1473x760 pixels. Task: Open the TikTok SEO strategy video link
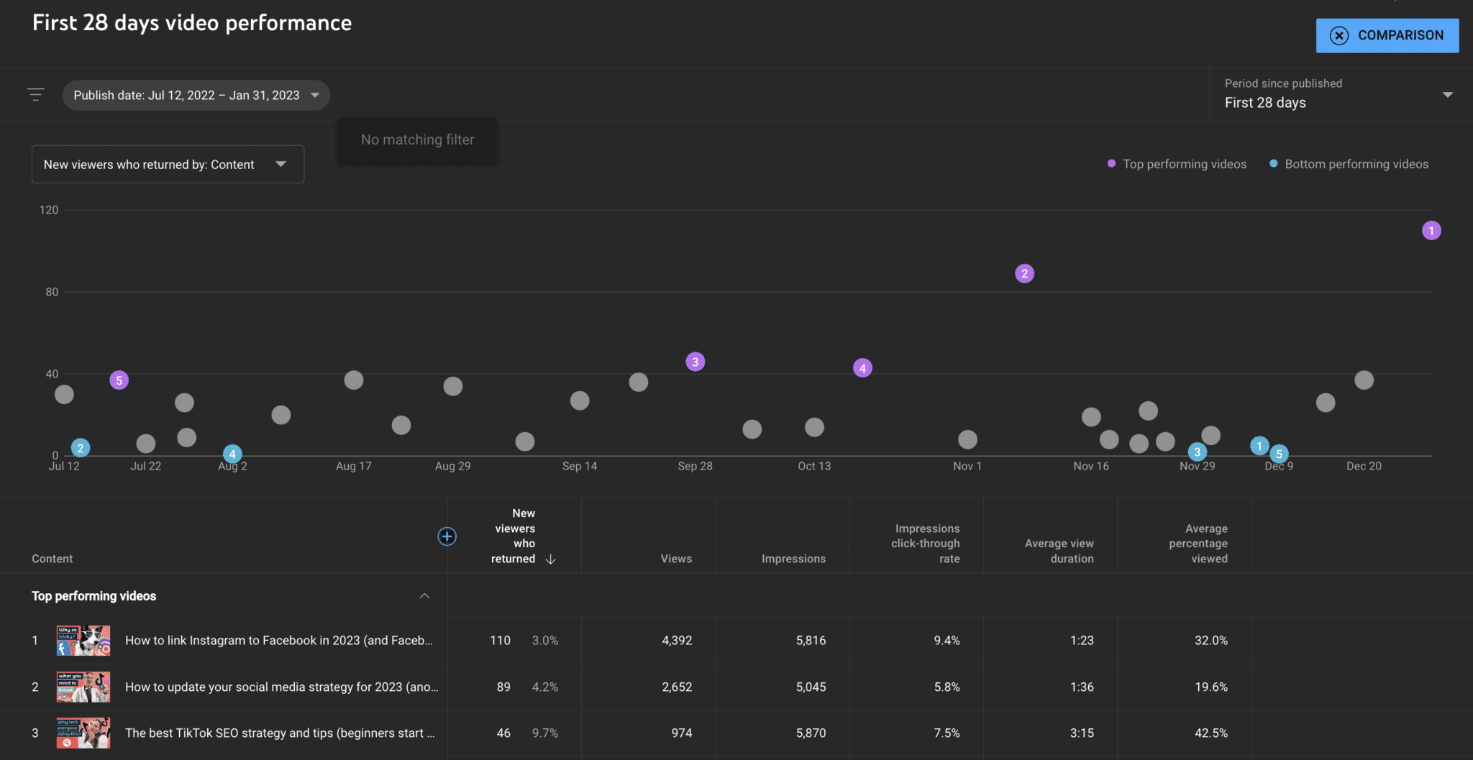279,733
